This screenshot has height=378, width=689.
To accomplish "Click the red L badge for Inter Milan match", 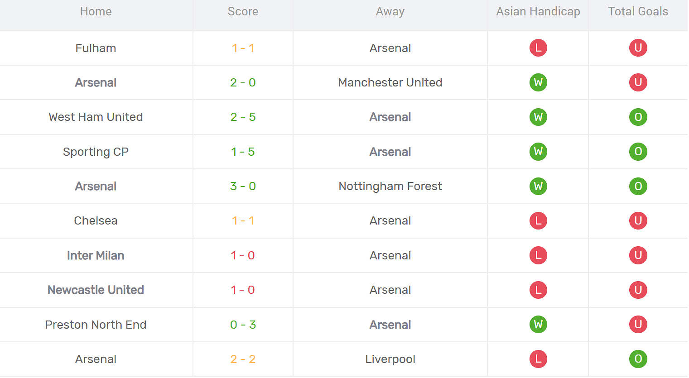I will [538, 255].
